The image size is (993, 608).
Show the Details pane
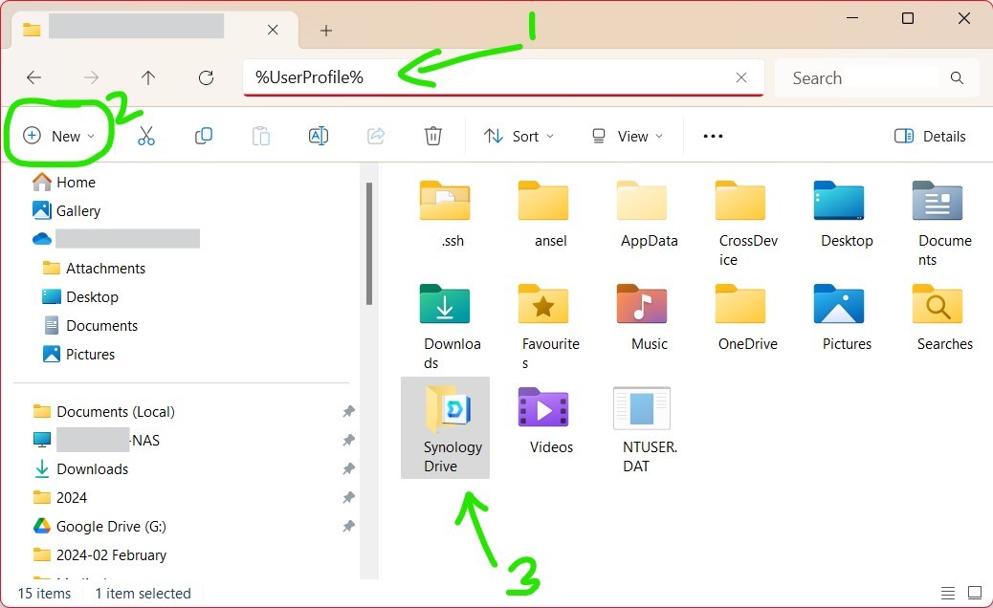coord(930,136)
